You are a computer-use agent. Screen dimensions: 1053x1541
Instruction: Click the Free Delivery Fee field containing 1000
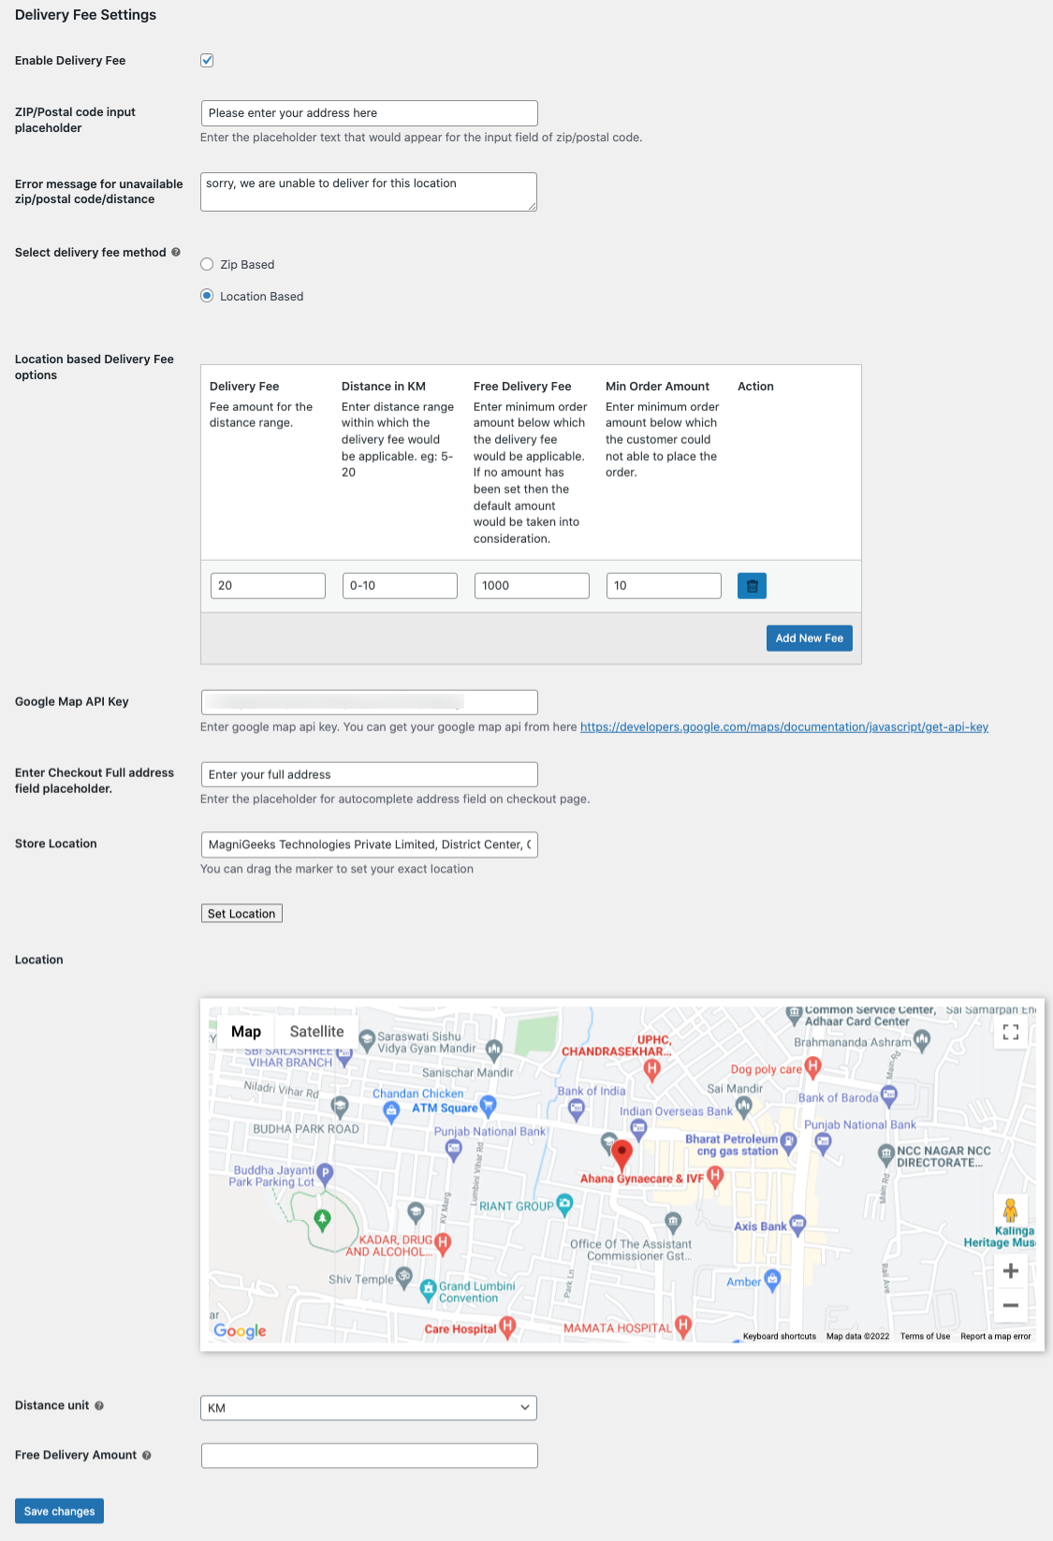tap(532, 586)
